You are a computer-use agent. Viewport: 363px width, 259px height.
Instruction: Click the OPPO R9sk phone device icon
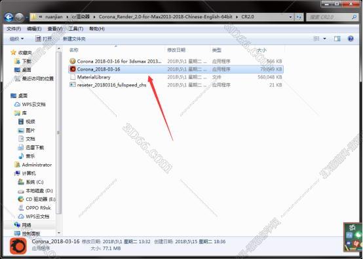21,207
